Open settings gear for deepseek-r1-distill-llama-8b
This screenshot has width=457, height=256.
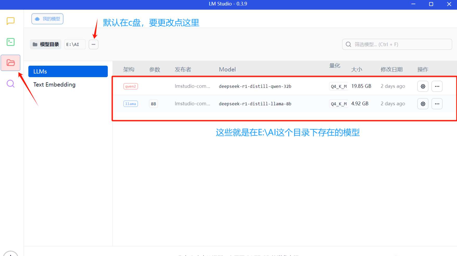tap(423, 104)
